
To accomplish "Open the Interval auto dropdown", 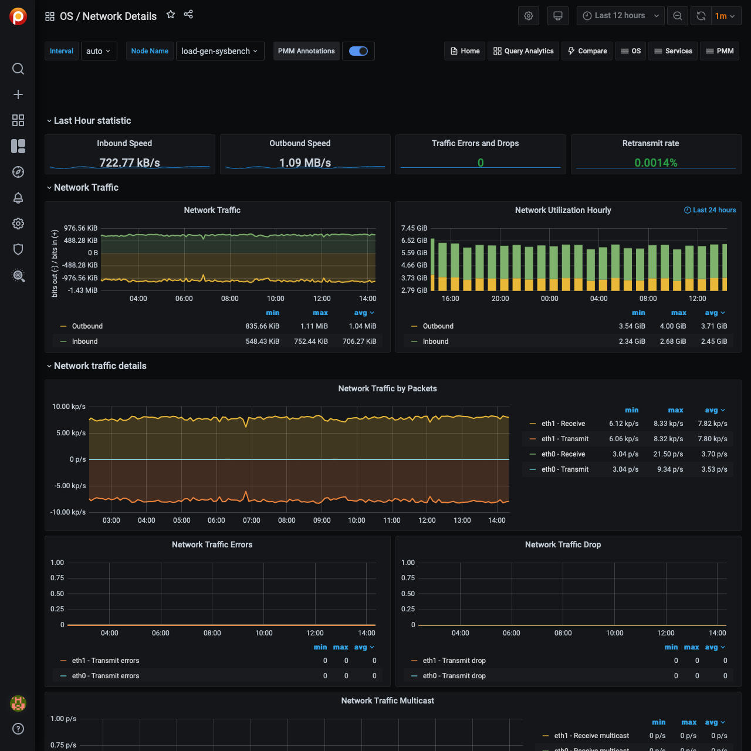I will 99,51.
